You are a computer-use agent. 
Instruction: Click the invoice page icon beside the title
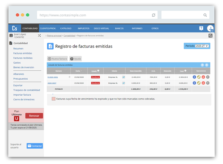(50, 46)
